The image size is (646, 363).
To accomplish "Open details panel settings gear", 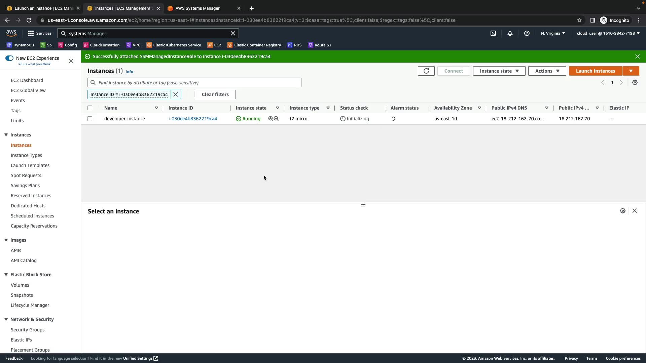I will point(622,211).
